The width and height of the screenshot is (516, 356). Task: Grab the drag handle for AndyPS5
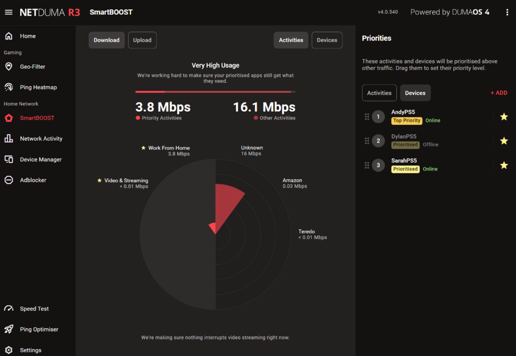(366, 117)
